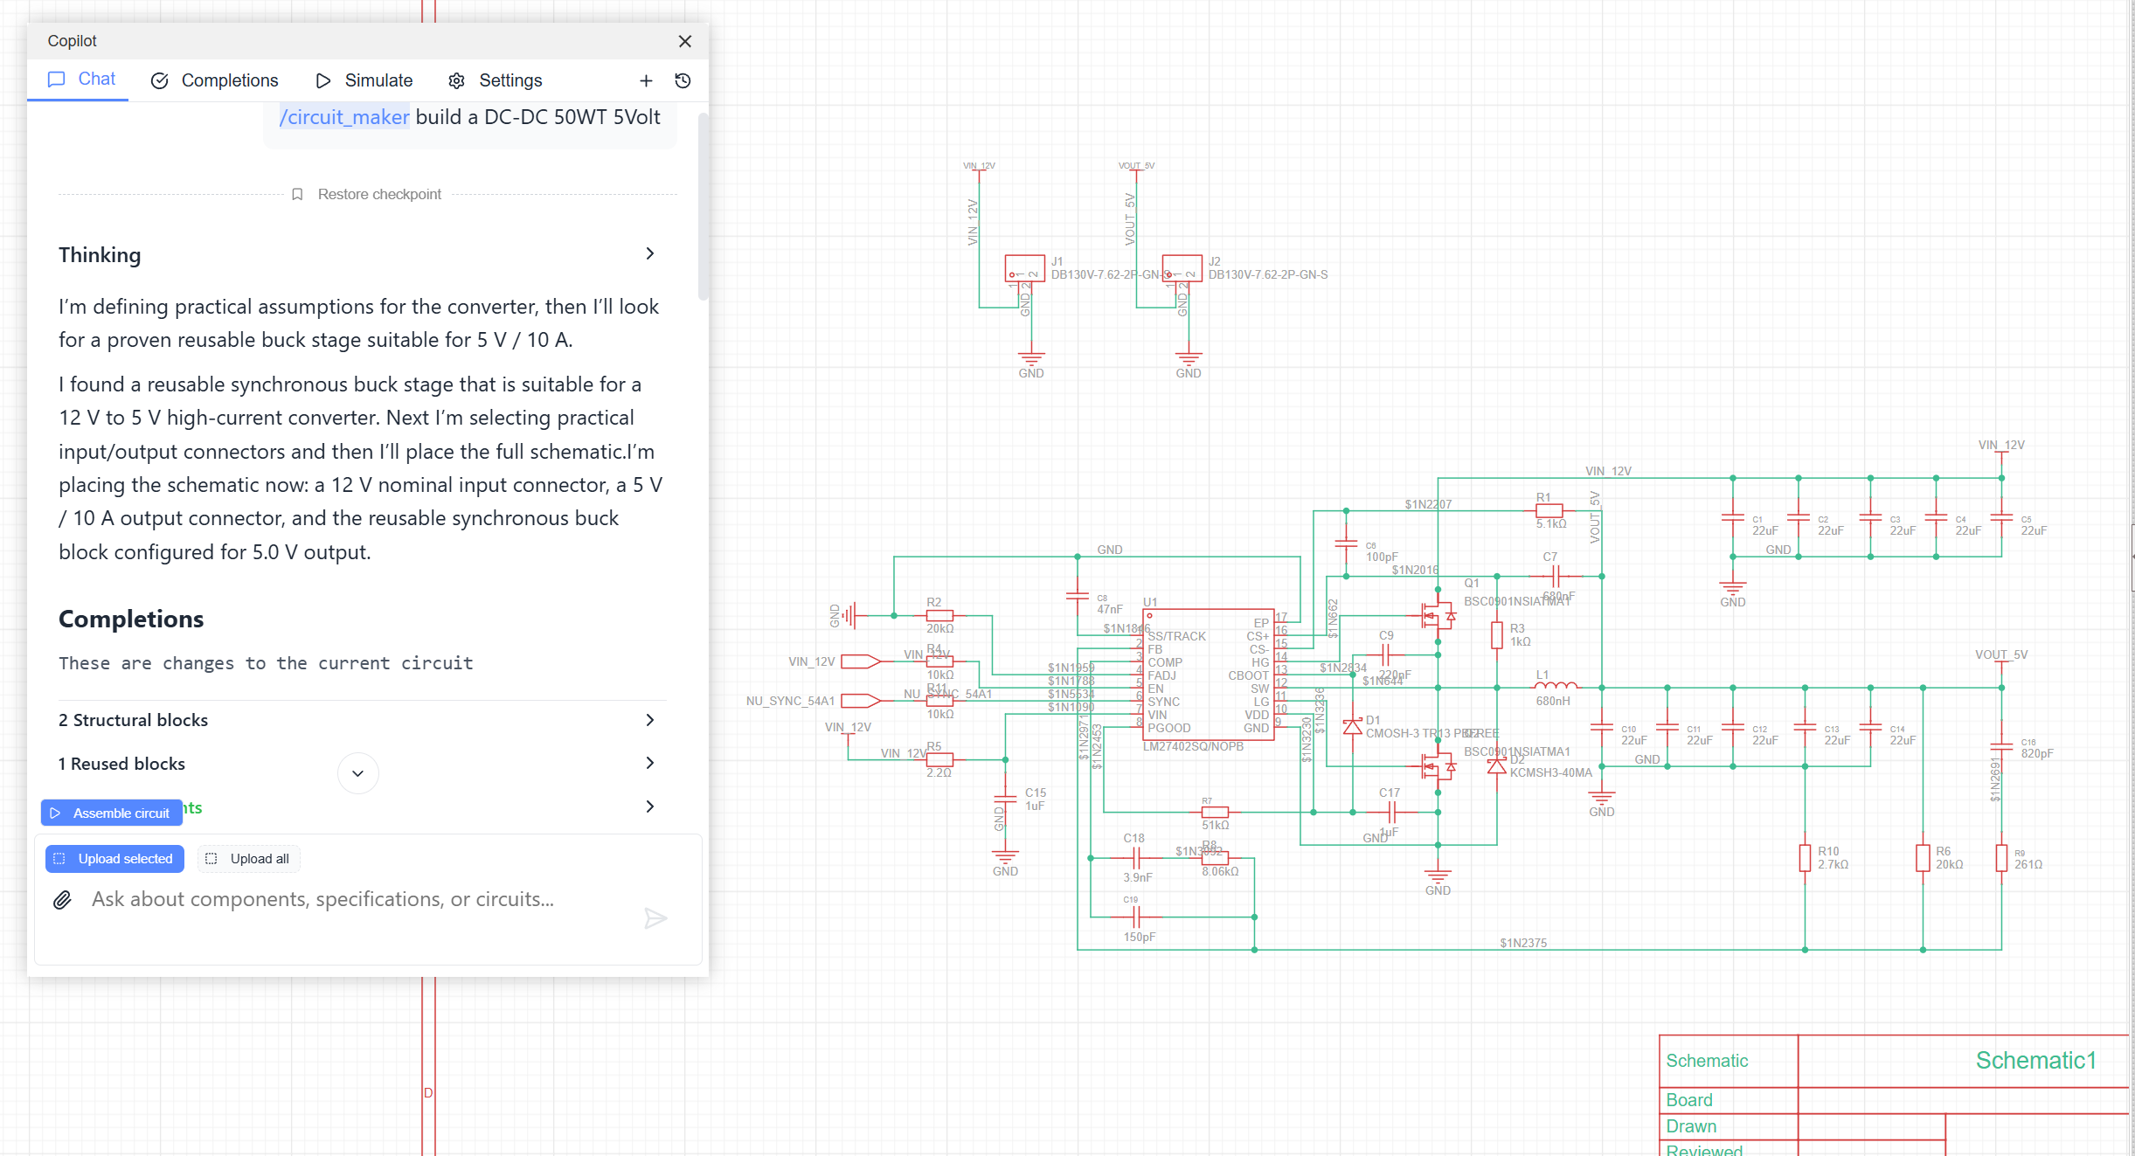Screen dimensions: 2135x1156
Task: Click the send message arrow icon
Action: (655, 918)
